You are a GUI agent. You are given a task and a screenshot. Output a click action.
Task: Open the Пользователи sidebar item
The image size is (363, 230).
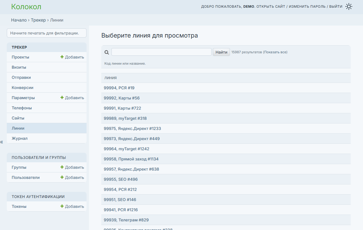tap(26, 177)
